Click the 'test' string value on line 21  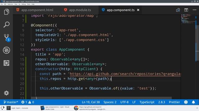click(144, 88)
